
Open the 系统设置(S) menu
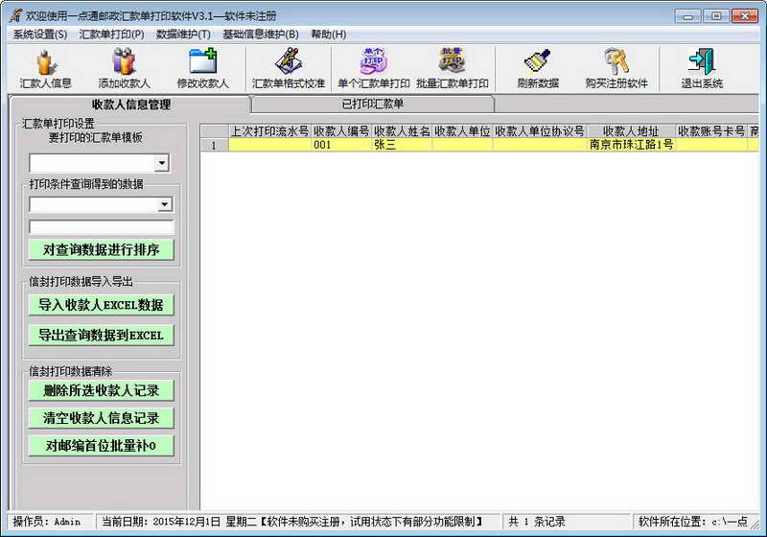click(x=40, y=35)
